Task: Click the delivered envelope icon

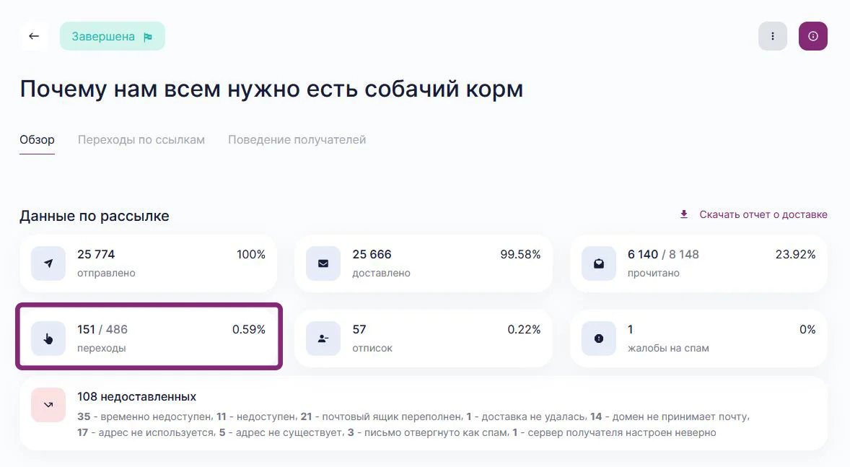Action: click(x=323, y=263)
